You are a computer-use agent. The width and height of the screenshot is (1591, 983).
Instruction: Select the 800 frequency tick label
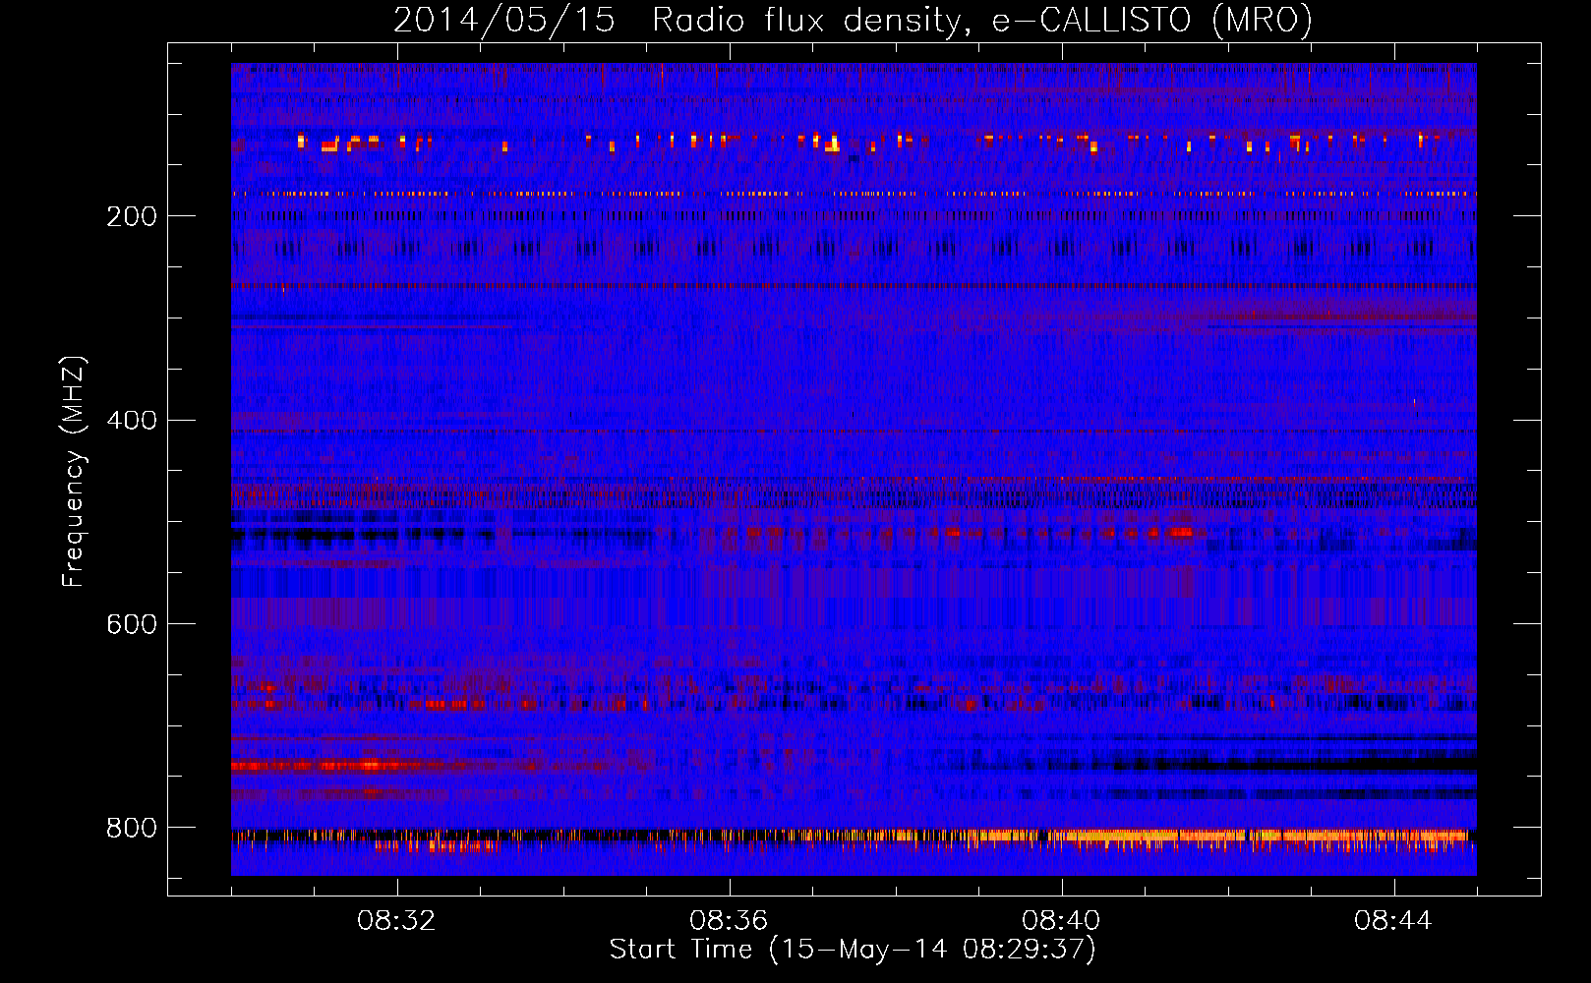(x=132, y=829)
